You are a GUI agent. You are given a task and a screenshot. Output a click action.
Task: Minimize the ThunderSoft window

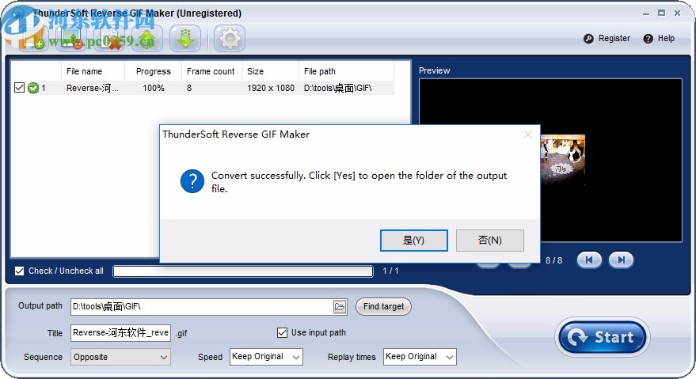tap(646, 13)
